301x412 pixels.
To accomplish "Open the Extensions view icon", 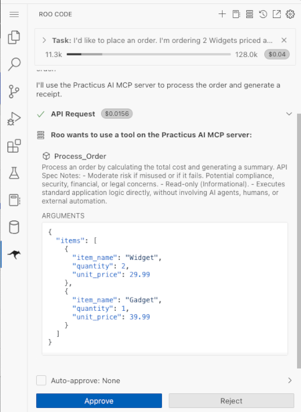I will tap(14, 146).
